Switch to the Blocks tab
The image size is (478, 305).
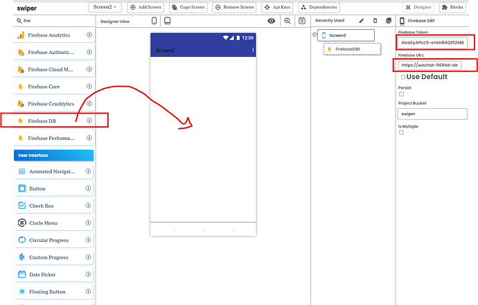[452, 8]
